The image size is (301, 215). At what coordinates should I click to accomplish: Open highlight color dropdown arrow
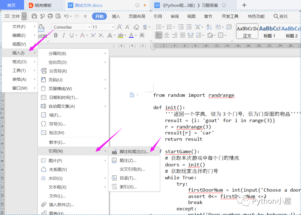(125, 35)
